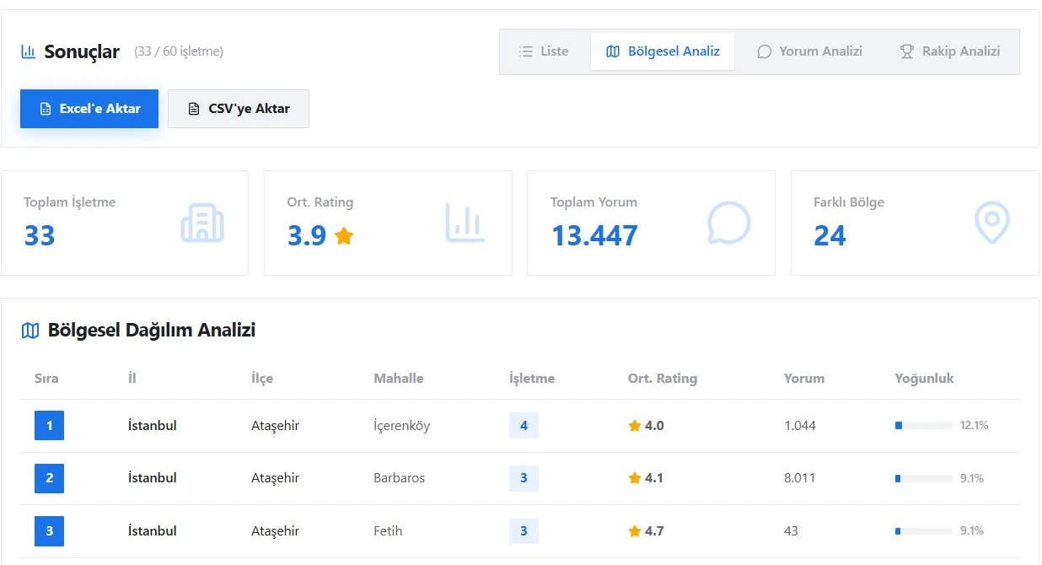1042x565 pixels.
Task: Click İstanbul in the Fetih row
Action: [153, 531]
